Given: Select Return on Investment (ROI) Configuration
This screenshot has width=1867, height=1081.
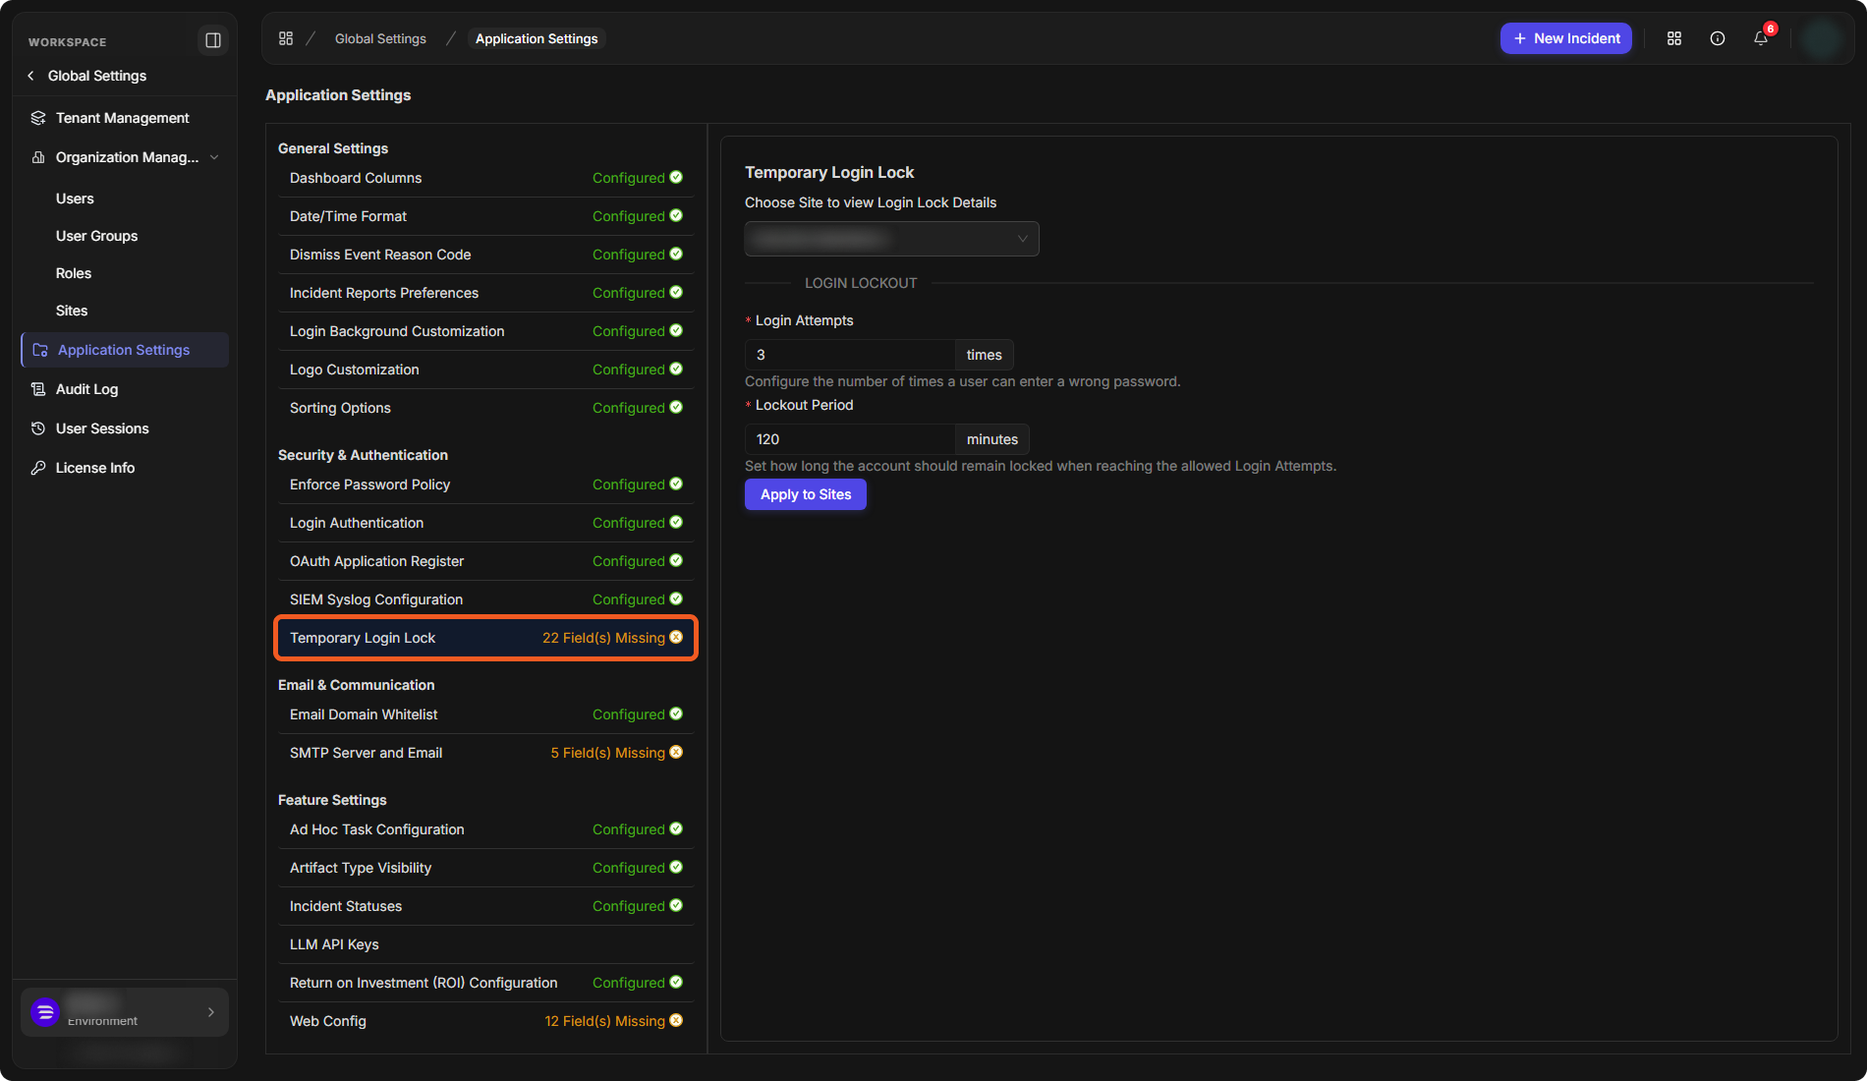Looking at the screenshot, I should coord(485,983).
